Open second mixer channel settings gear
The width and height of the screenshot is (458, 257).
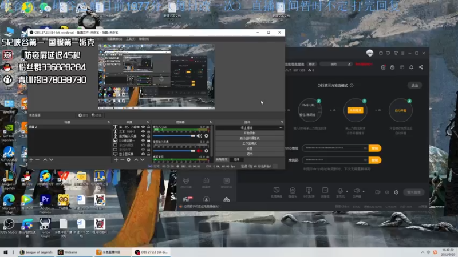206,151
